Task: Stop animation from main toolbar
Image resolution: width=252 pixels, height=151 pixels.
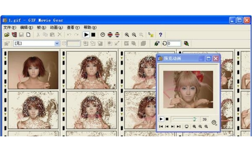Action: click(x=93, y=35)
